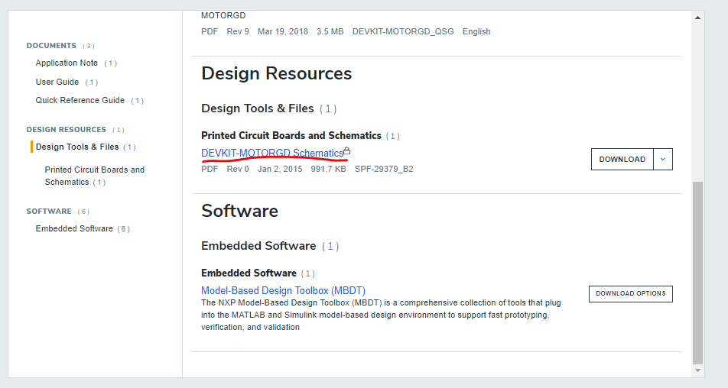Select Design Tools & Files sidebar item
The image size is (728, 388).
[x=77, y=147]
